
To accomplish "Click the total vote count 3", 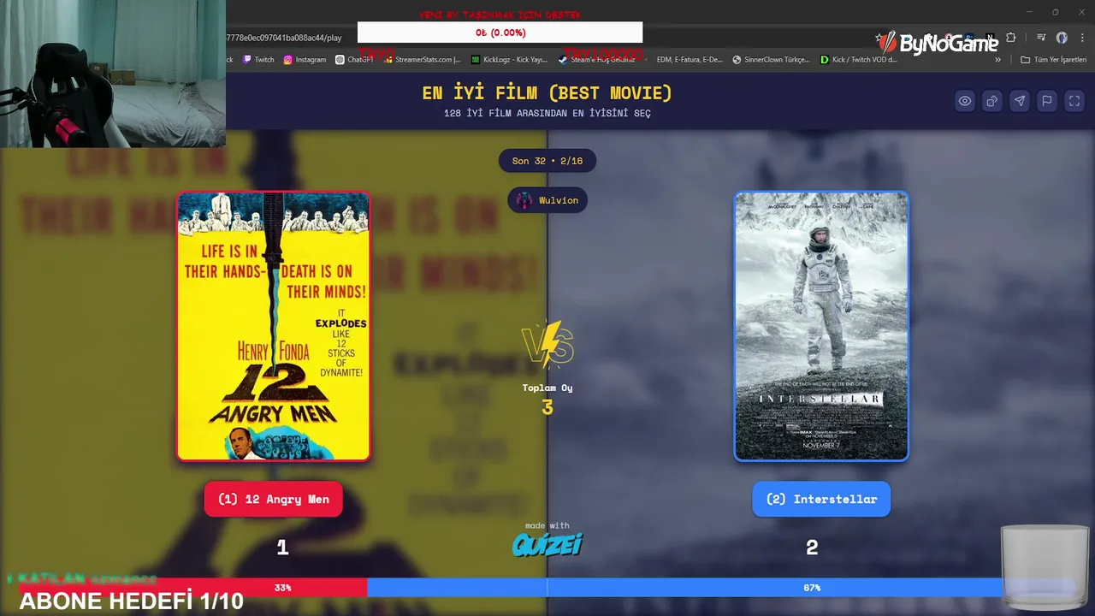I will pos(547,408).
